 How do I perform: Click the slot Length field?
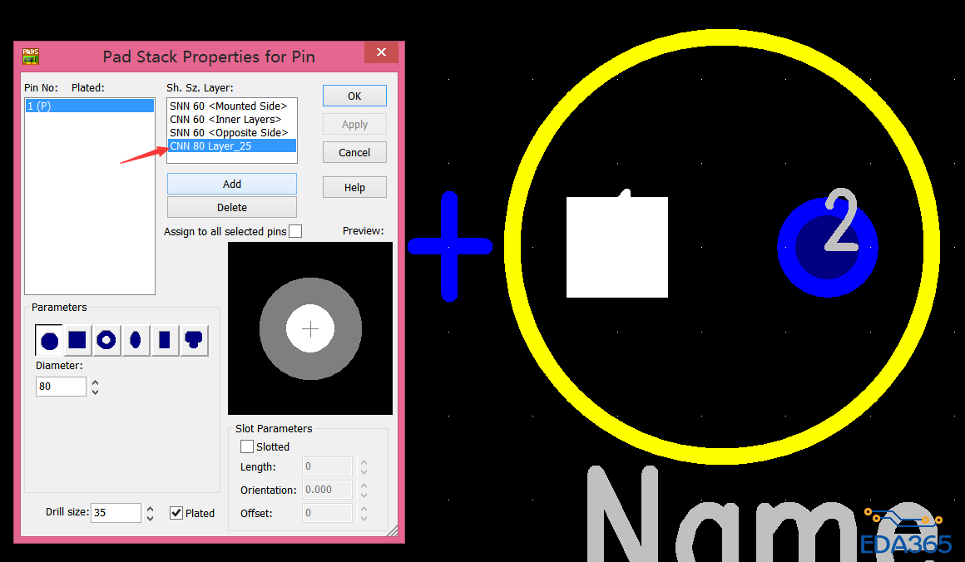tap(328, 466)
